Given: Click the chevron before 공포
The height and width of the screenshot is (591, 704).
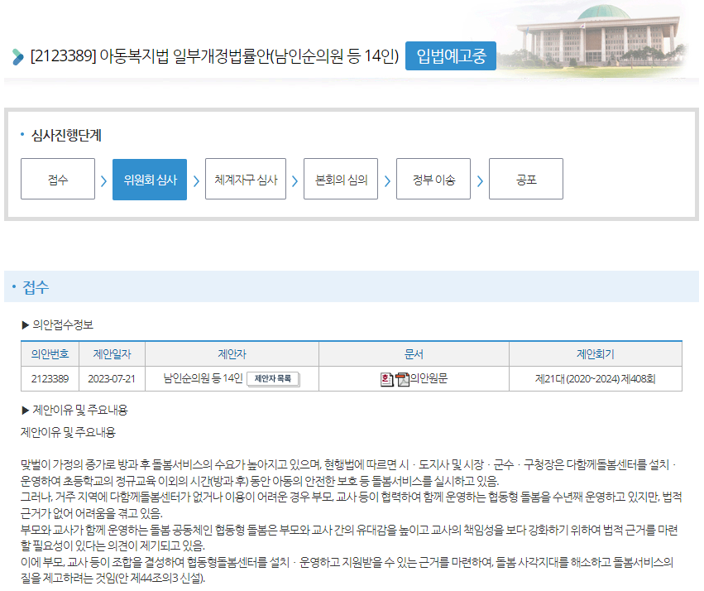Looking at the screenshot, I should pos(480,180).
